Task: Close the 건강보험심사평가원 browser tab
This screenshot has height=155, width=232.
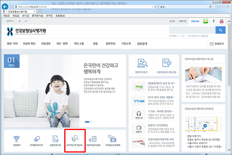Action: click(x=34, y=11)
